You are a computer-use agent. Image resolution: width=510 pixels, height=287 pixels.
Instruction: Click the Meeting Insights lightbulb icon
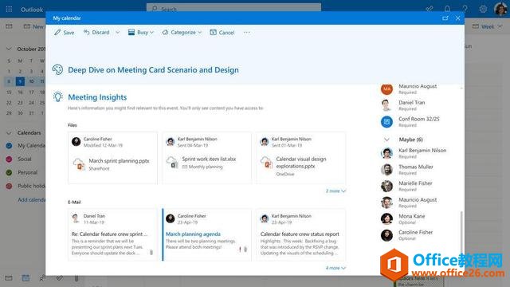point(57,96)
